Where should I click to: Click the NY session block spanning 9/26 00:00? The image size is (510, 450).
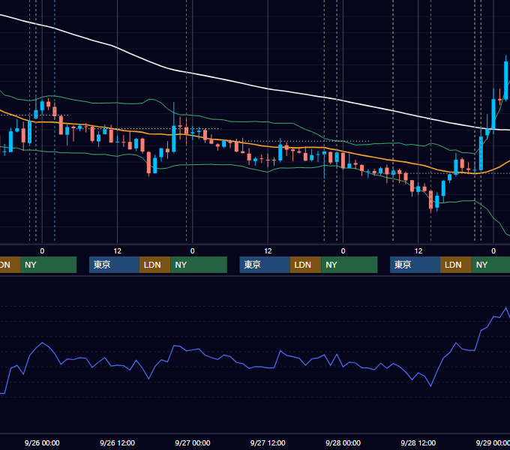pos(48,265)
